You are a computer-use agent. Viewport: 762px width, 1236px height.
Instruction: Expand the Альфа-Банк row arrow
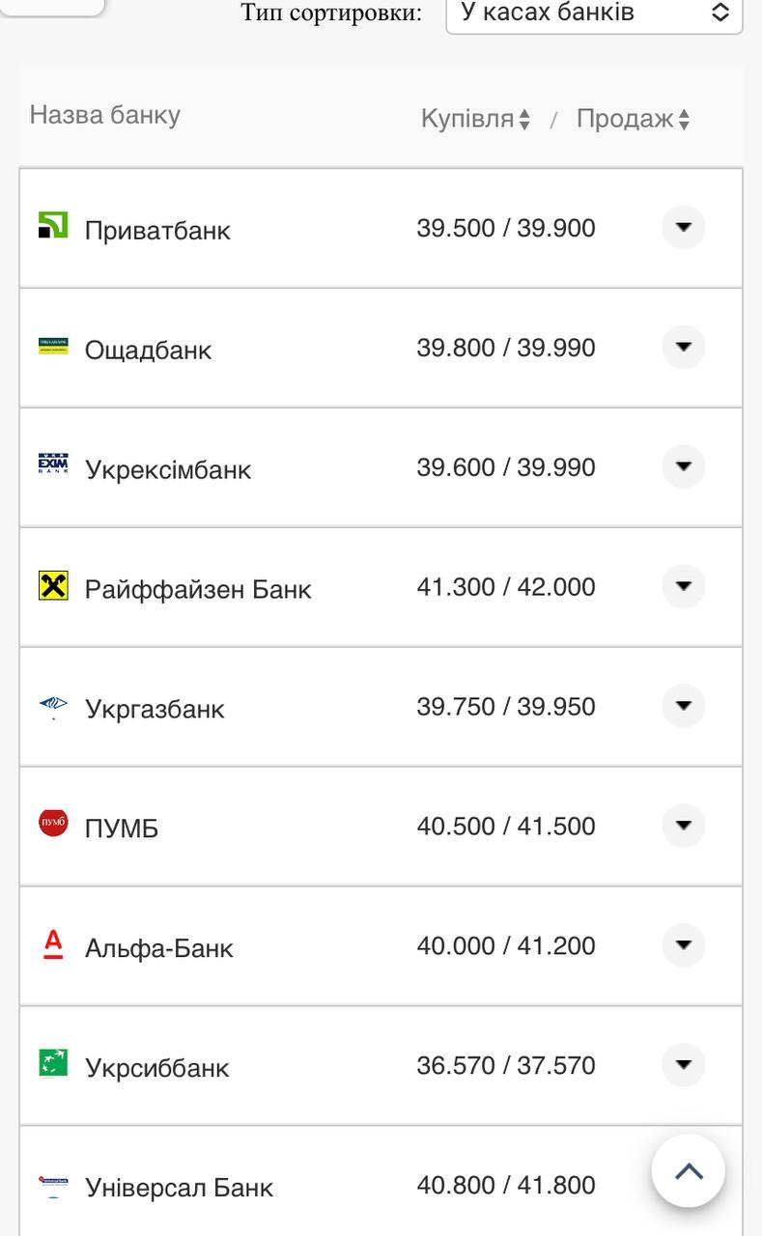click(683, 945)
